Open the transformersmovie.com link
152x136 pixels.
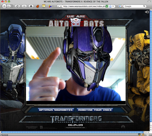[x=75, y=128]
